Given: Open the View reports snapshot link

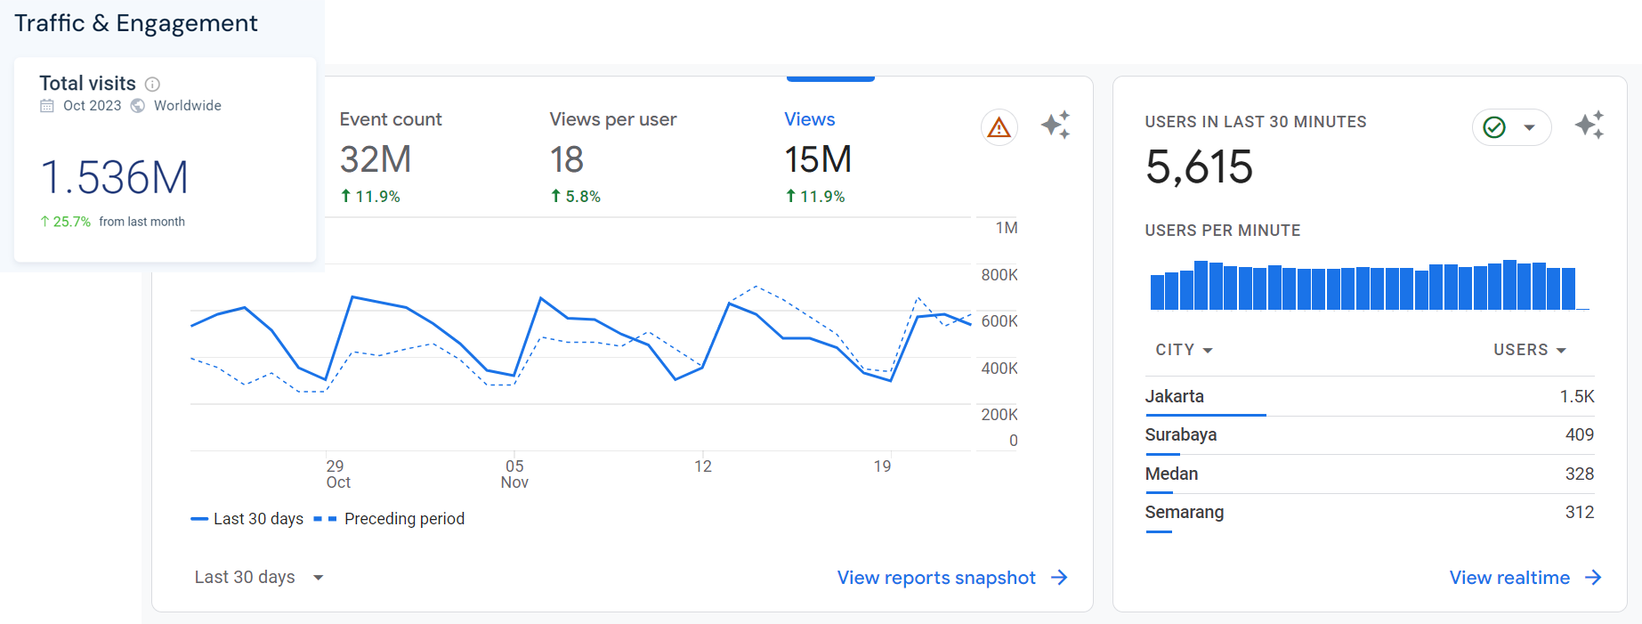Looking at the screenshot, I should (936, 578).
